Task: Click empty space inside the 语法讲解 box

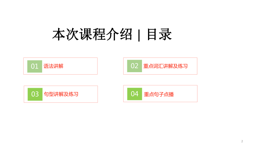Action: [x=80, y=66]
